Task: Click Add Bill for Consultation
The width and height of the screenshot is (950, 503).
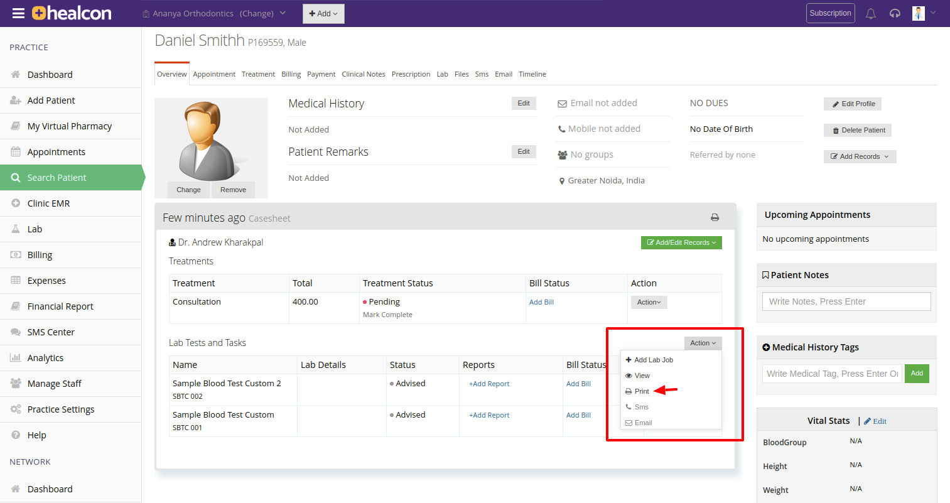Action: [x=541, y=302]
